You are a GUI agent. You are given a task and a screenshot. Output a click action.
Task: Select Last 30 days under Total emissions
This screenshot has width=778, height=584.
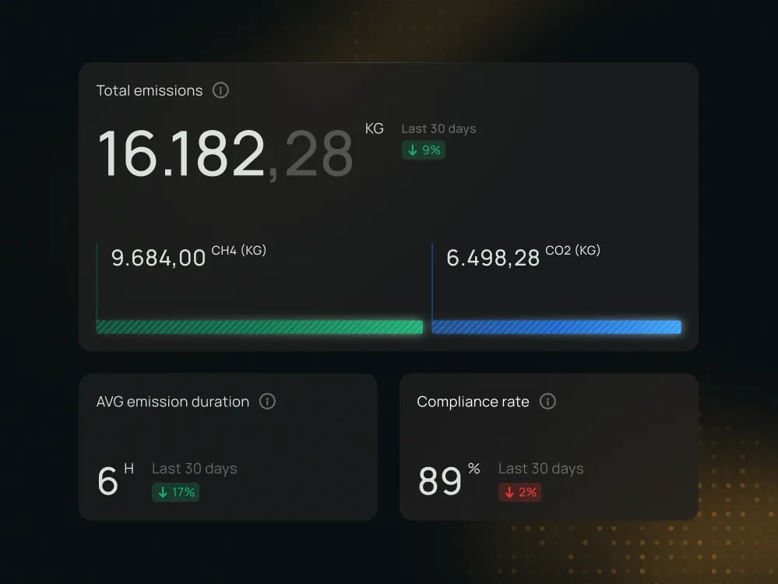(438, 128)
